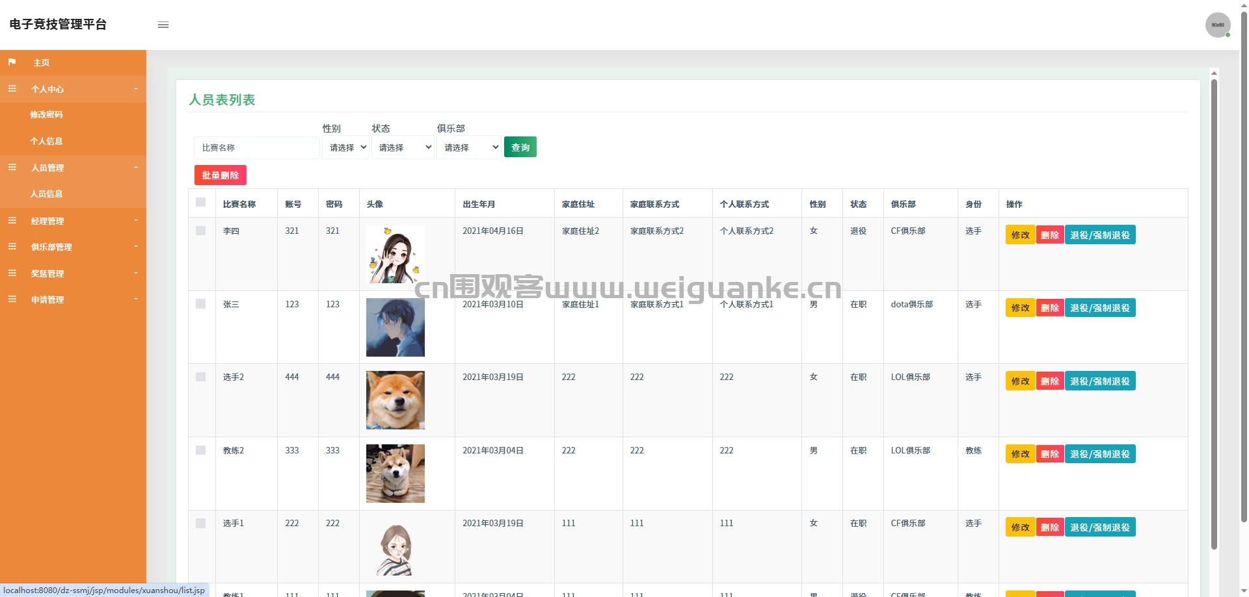Click cell dota俱乐部 in row 张三

911,304
